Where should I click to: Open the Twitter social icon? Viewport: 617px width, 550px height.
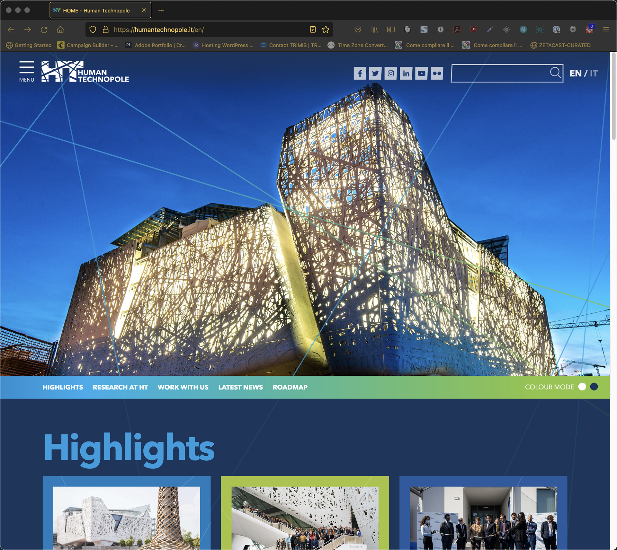tap(375, 73)
